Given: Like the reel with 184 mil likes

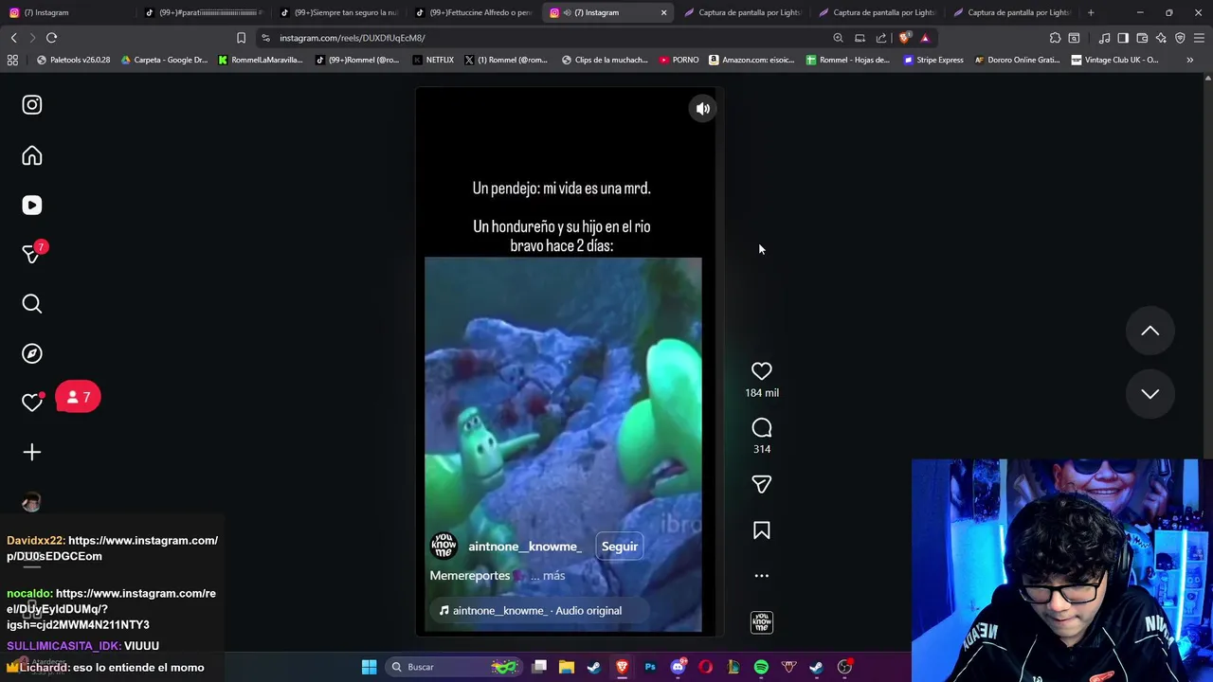Looking at the screenshot, I should point(761,371).
